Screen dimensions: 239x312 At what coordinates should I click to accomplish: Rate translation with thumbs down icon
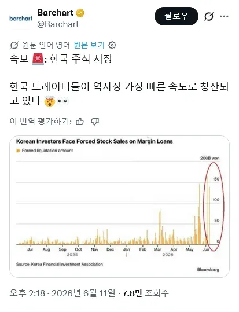pos(95,121)
